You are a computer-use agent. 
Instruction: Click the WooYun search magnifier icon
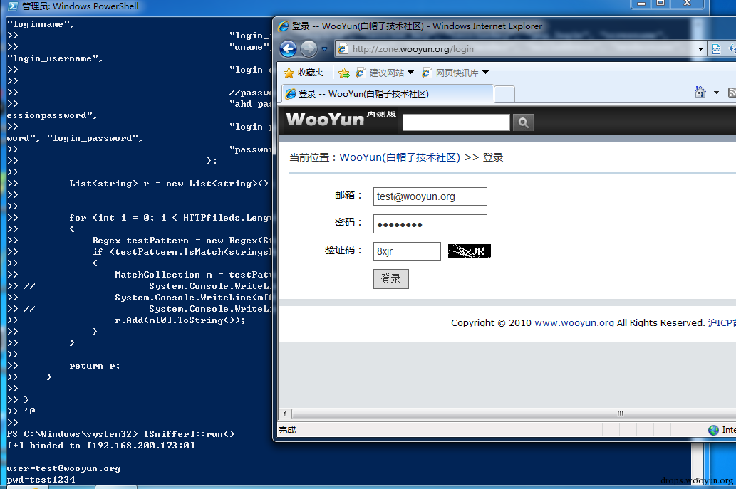pyautogui.click(x=524, y=123)
